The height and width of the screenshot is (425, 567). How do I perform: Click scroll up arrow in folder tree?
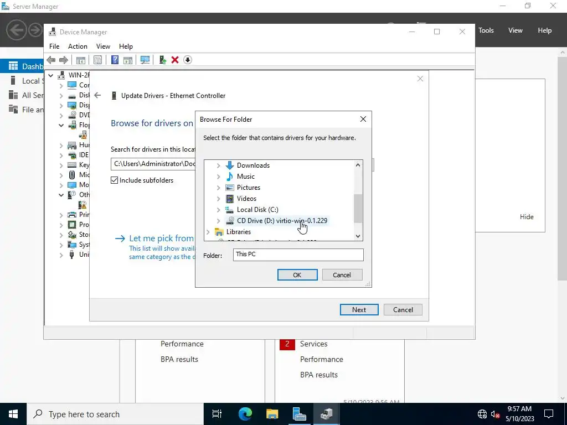point(358,165)
